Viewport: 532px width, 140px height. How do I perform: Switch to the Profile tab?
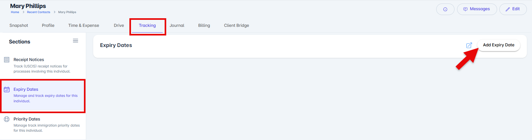tap(48, 26)
